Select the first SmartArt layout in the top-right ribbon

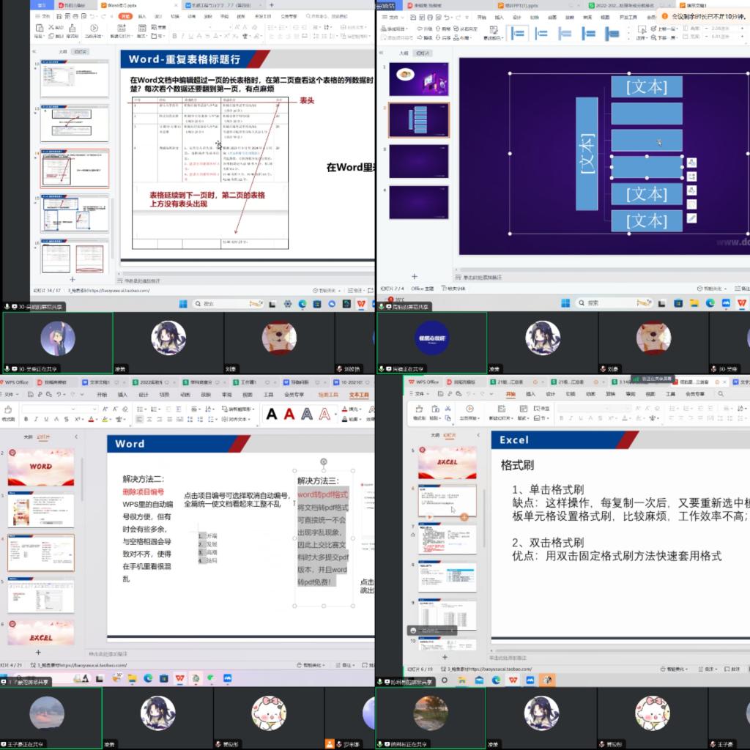(x=518, y=33)
